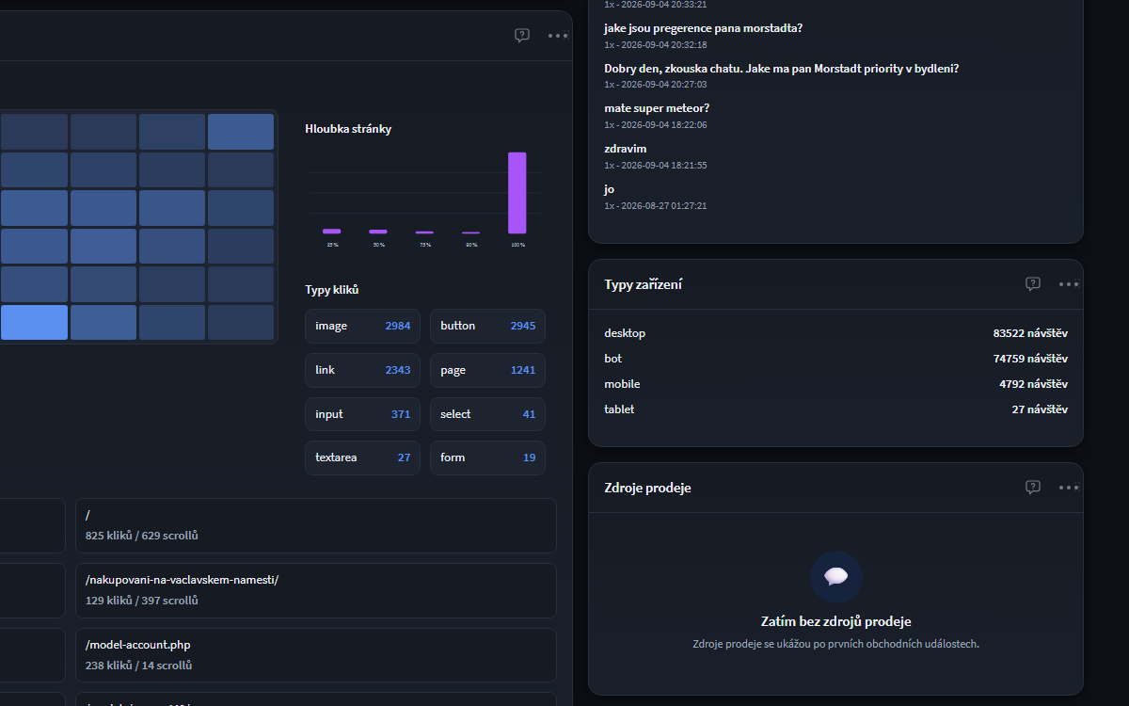This screenshot has height=706, width=1129.
Task: Click the brightest blue heatmap cell
Action: [34, 322]
